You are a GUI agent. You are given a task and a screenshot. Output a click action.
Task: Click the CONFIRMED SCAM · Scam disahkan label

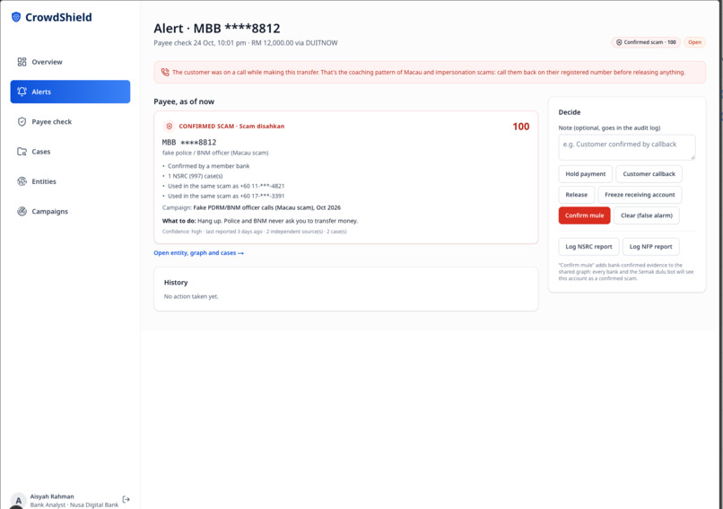click(231, 126)
